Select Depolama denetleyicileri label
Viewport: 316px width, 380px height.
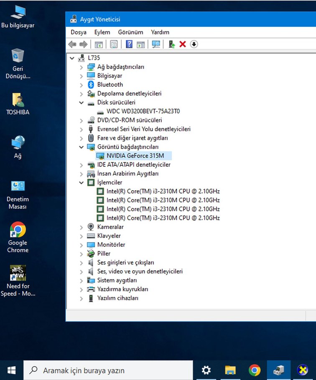click(129, 93)
